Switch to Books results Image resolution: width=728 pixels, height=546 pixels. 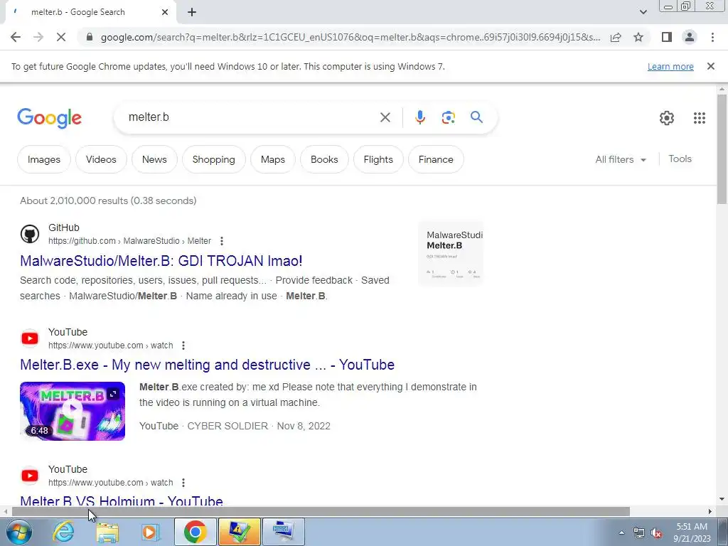point(324,159)
